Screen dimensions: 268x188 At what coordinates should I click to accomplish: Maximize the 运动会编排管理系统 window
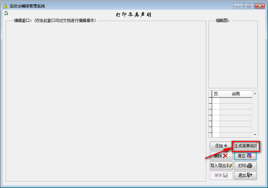pos(249,6)
